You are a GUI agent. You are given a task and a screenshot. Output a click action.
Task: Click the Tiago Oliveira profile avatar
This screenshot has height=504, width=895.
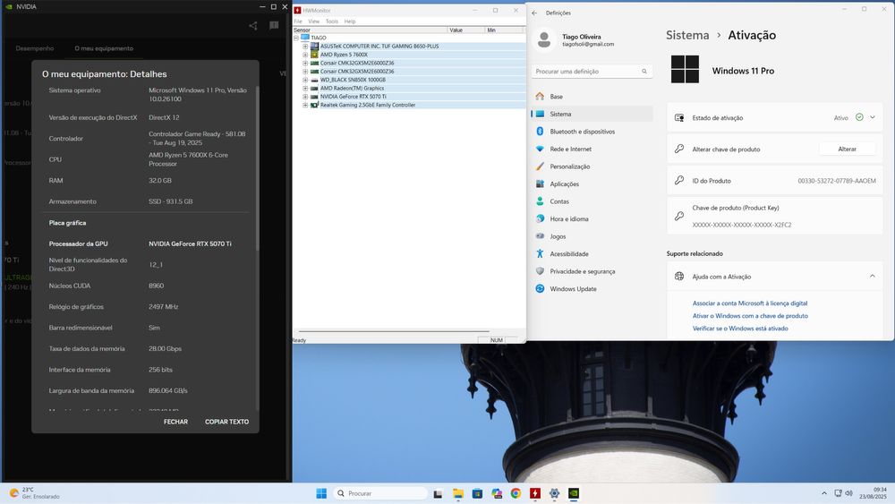pos(544,40)
